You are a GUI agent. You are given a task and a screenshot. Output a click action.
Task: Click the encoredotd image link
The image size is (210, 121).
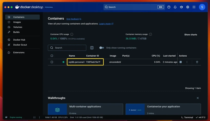(x=115, y=62)
